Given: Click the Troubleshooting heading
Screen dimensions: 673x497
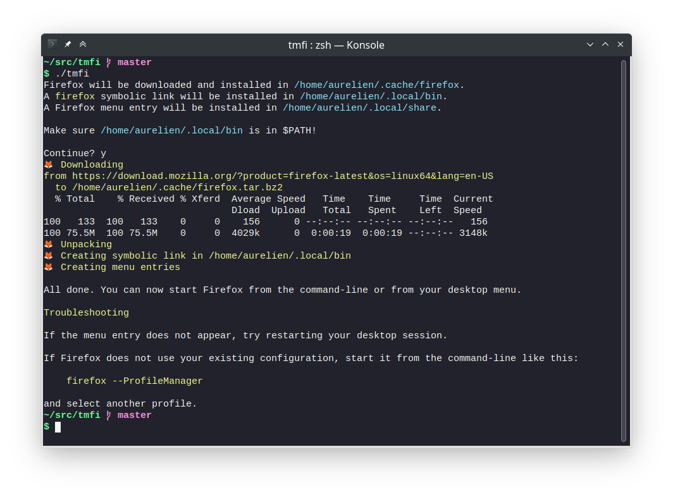Looking at the screenshot, I should [x=86, y=312].
